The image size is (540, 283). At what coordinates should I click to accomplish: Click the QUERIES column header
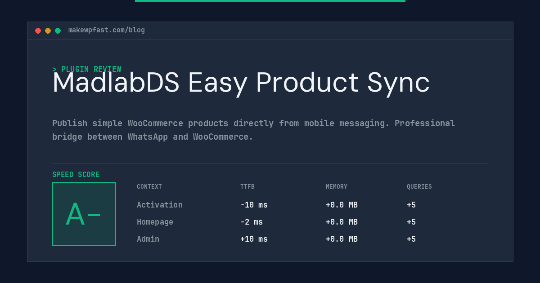pos(419,187)
